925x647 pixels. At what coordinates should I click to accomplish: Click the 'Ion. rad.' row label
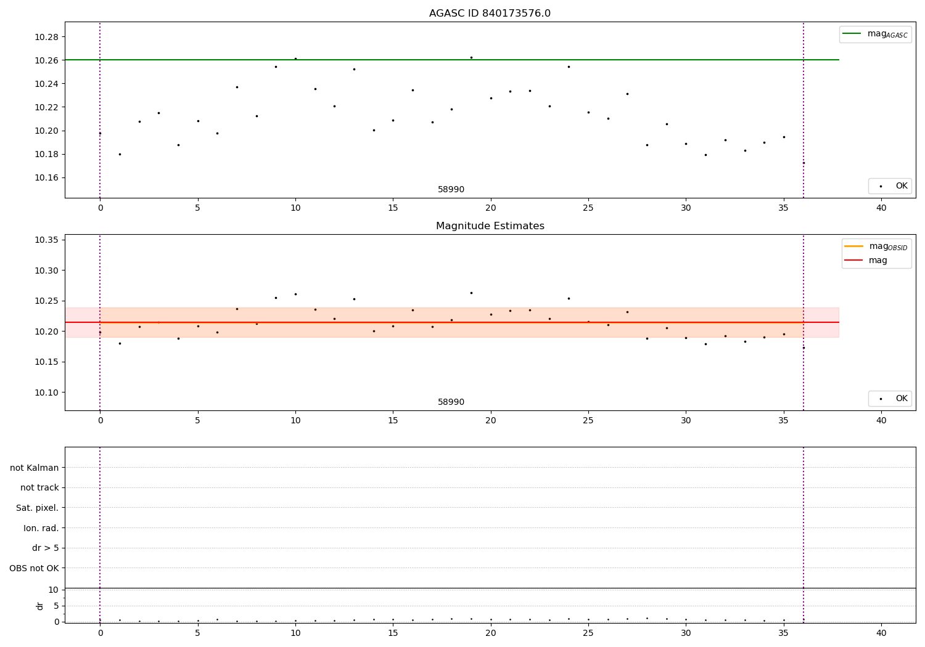click(x=41, y=528)
